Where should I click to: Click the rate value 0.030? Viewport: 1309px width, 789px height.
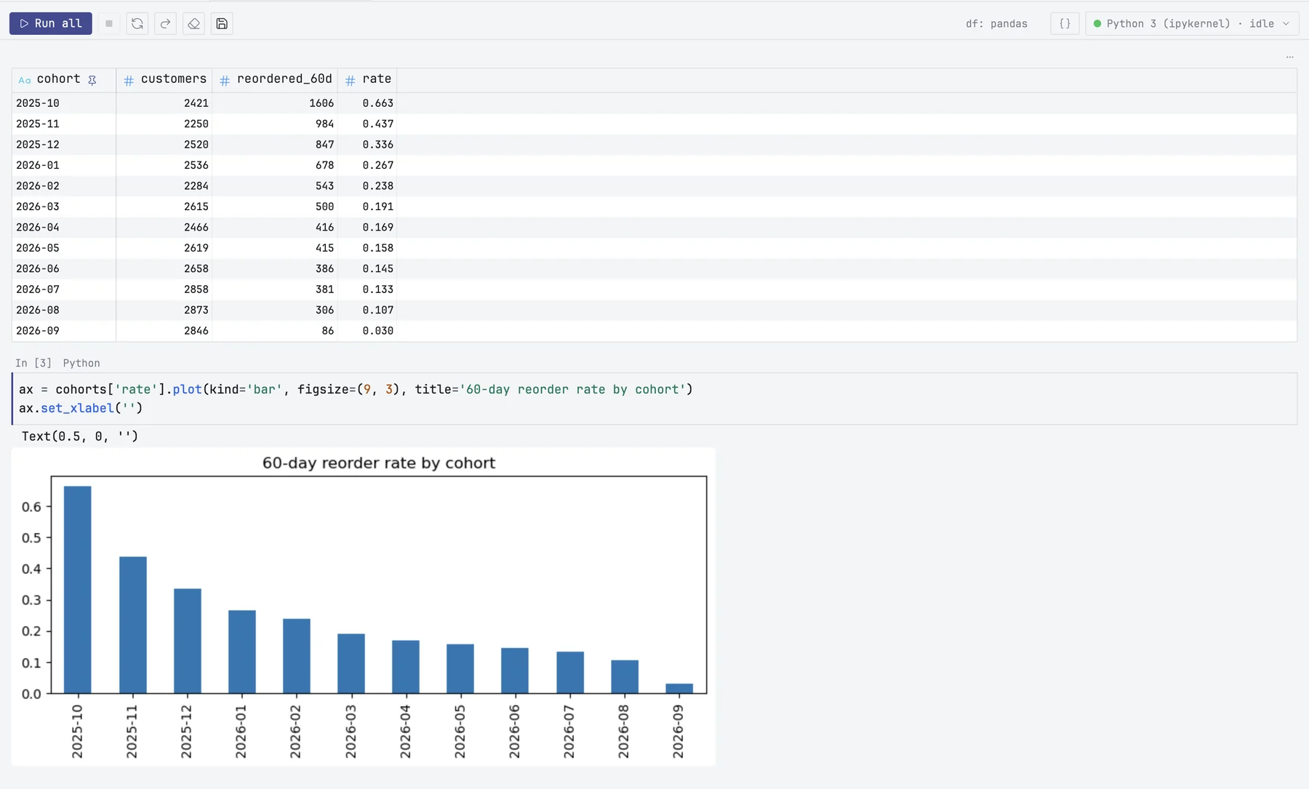pos(378,331)
